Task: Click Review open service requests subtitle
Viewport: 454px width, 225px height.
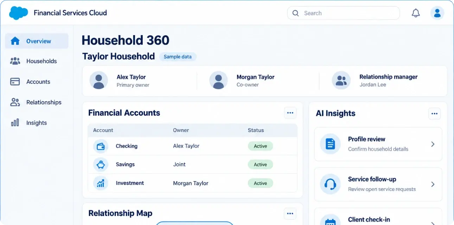Action: click(382, 189)
